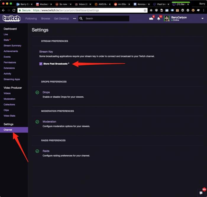This screenshot has height=197, width=207.
Task: Click the green check next to Drops
Action: 37,92
